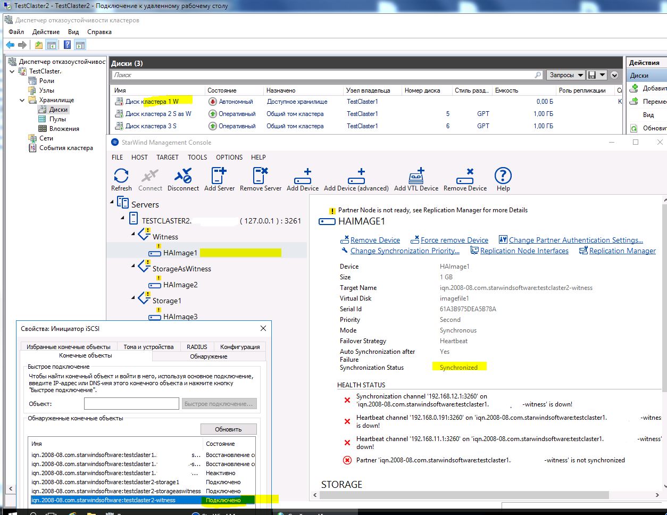The height and width of the screenshot is (515, 667).
Task: Expand the round chevron button beside the search bar
Action: pyautogui.click(x=614, y=75)
